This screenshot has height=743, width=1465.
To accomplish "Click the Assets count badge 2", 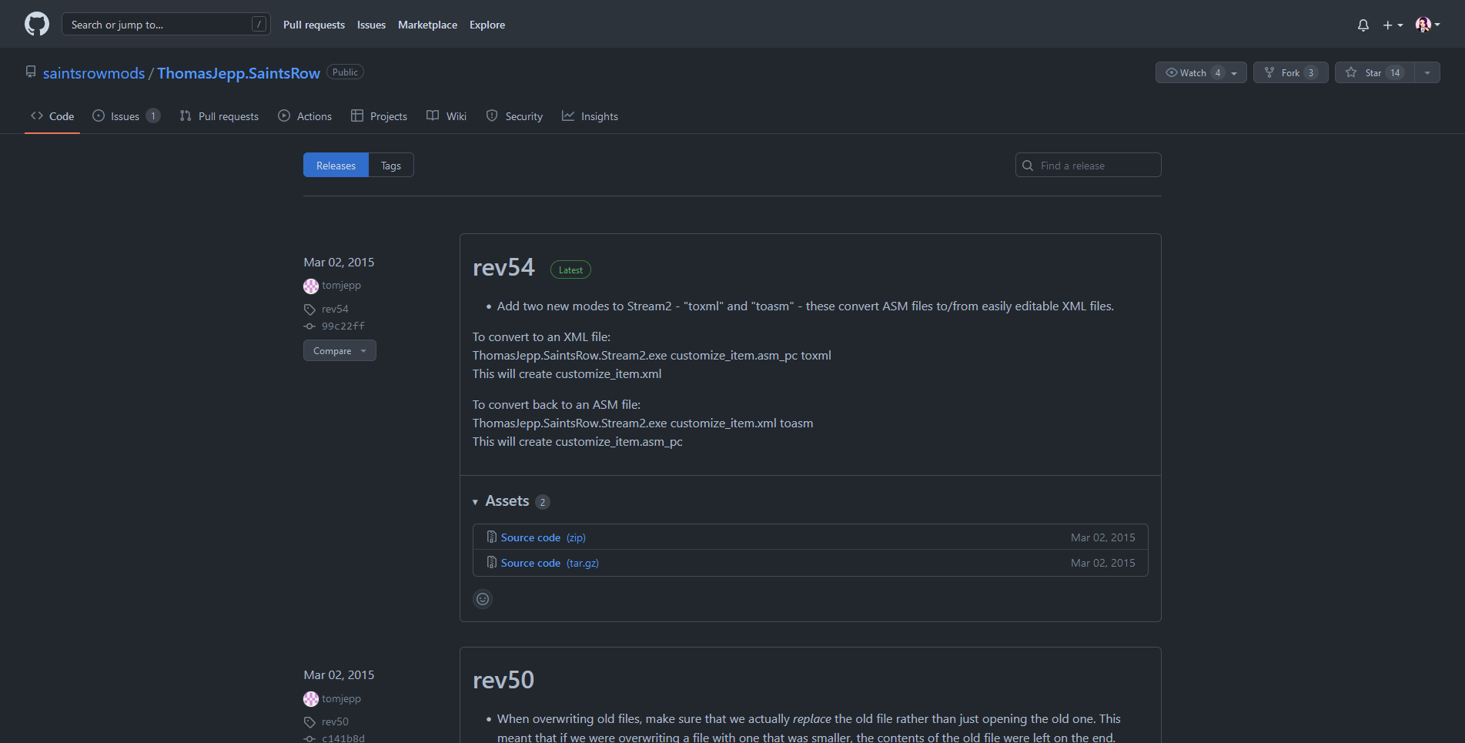I will pyautogui.click(x=542, y=502).
